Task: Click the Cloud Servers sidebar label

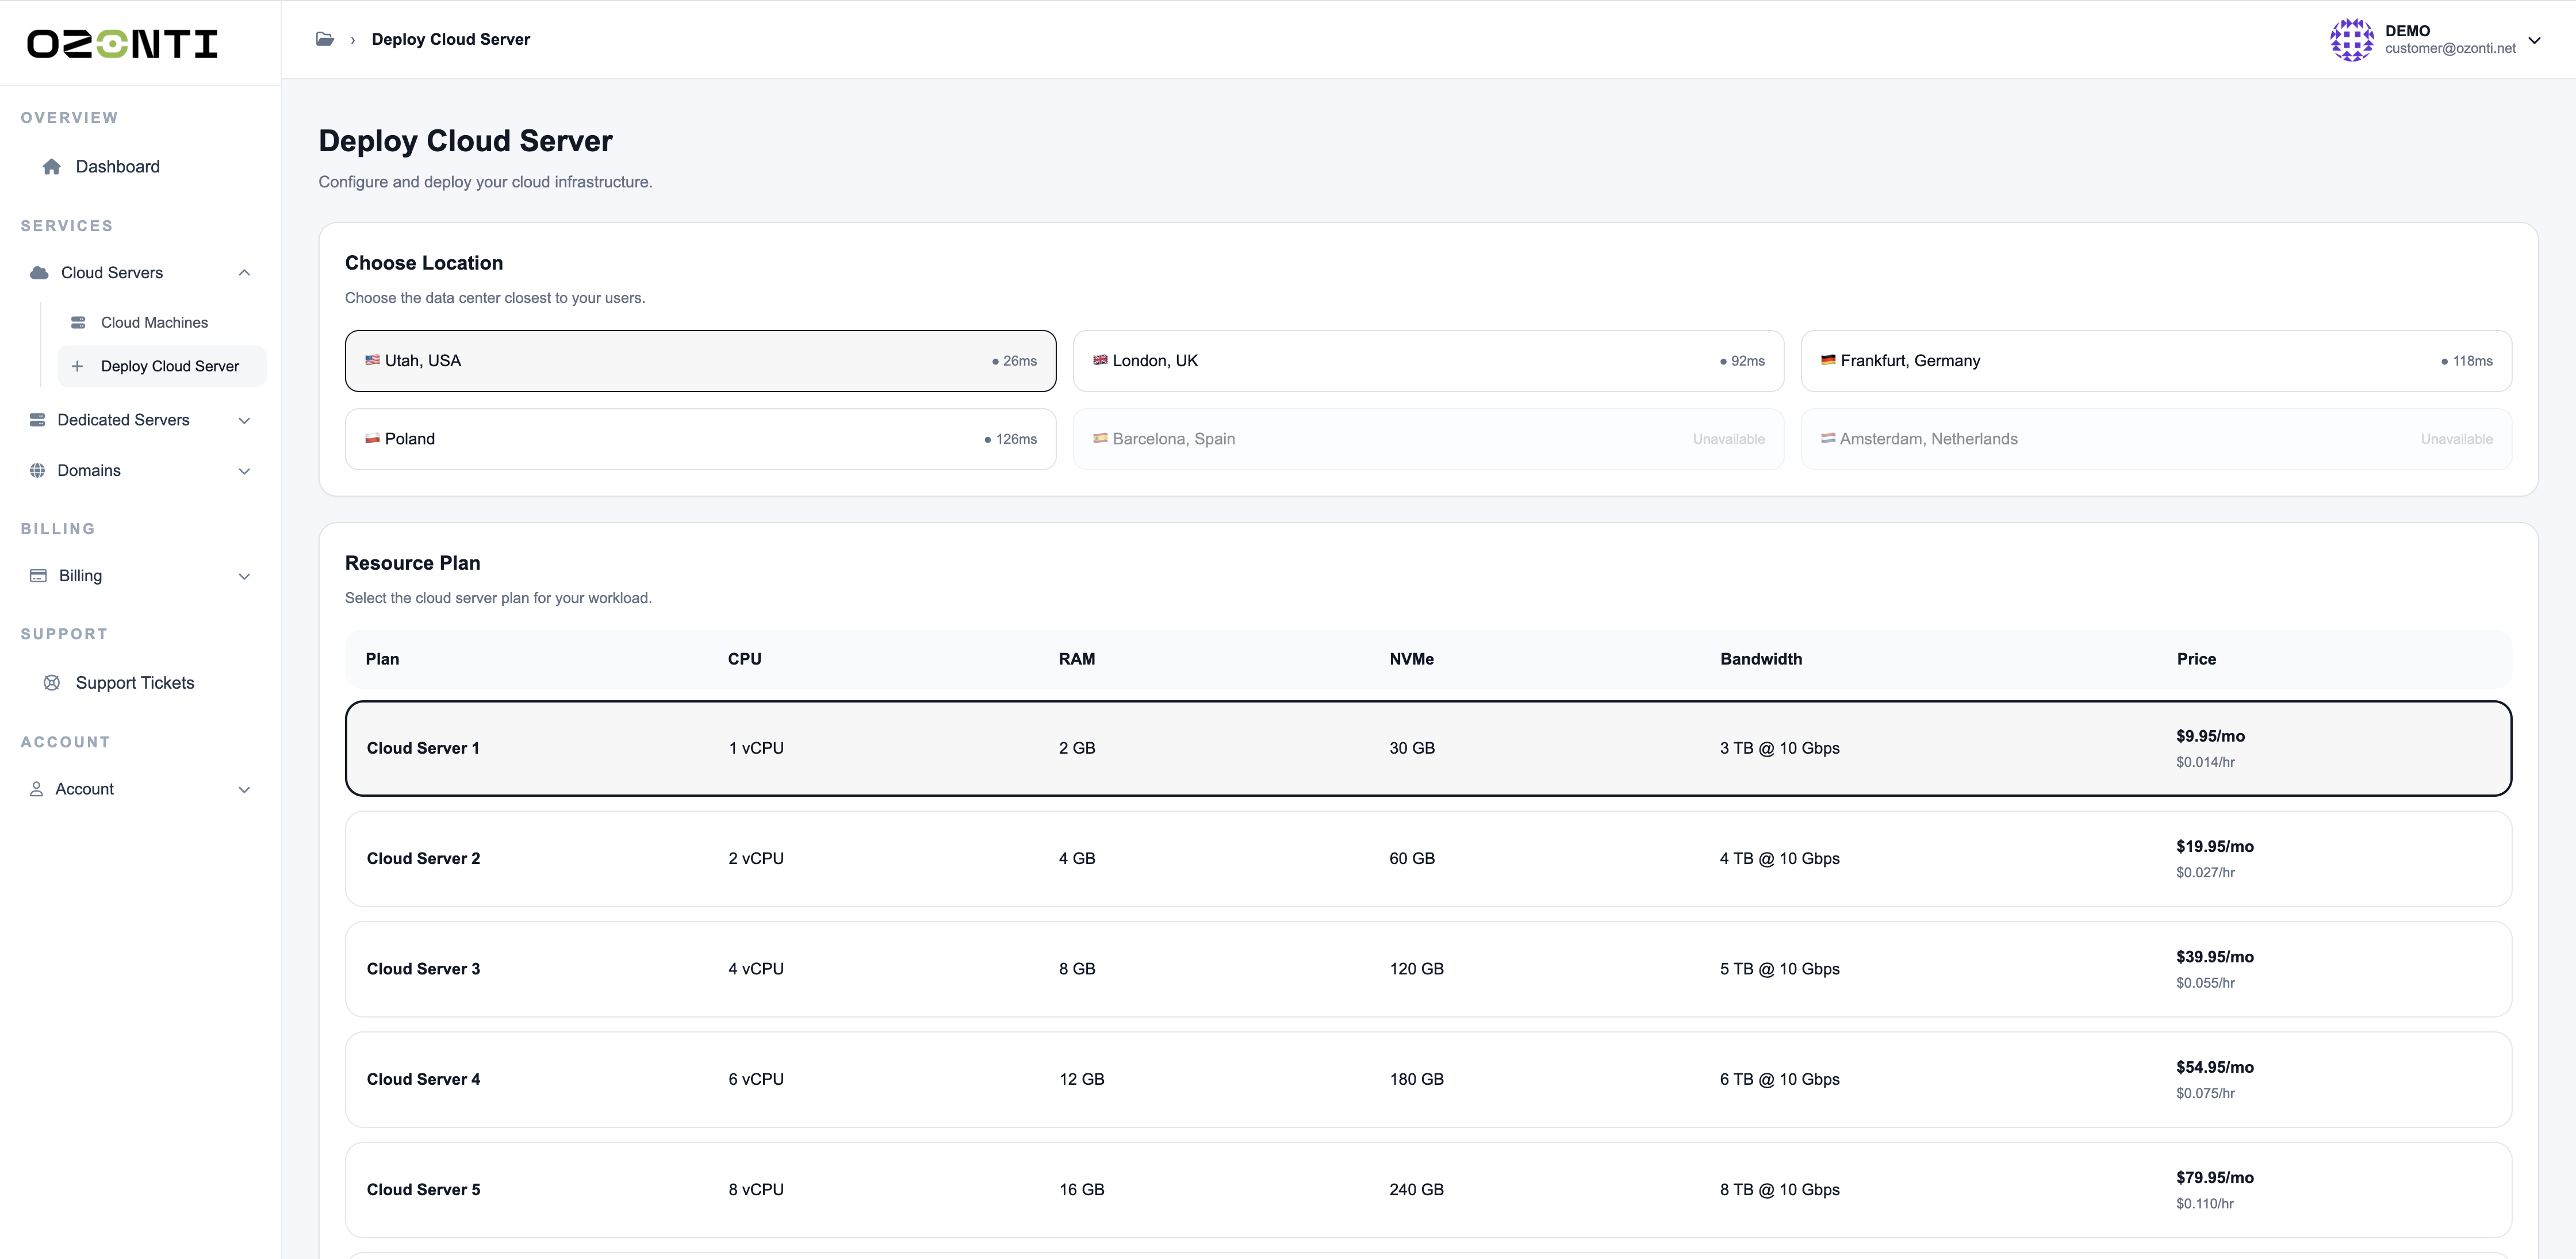Action: click(112, 273)
